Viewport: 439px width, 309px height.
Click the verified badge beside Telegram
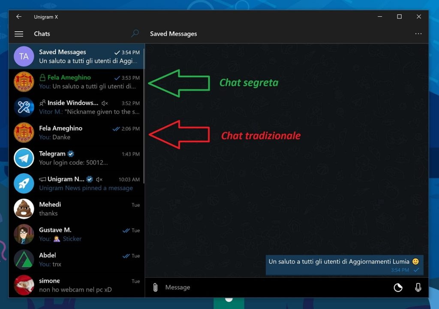[x=71, y=154]
